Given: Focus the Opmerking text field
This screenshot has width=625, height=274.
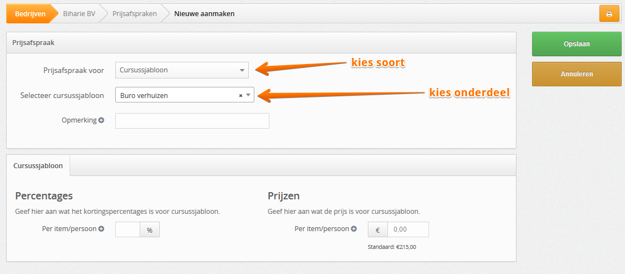Looking at the screenshot, I should coord(192,121).
